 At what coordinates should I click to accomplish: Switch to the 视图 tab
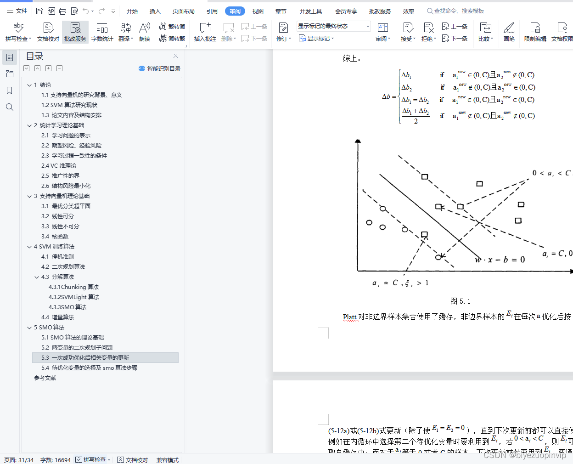click(x=258, y=11)
